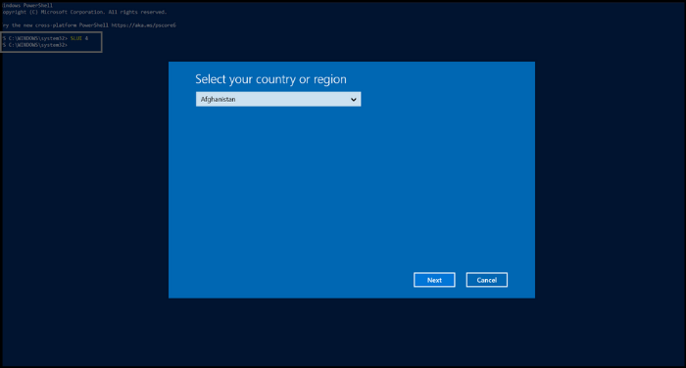Viewport: 686px width, 368px height.
Task: Select the Afghanistan text in the dropdown
Action: click(x=218, y=99)
